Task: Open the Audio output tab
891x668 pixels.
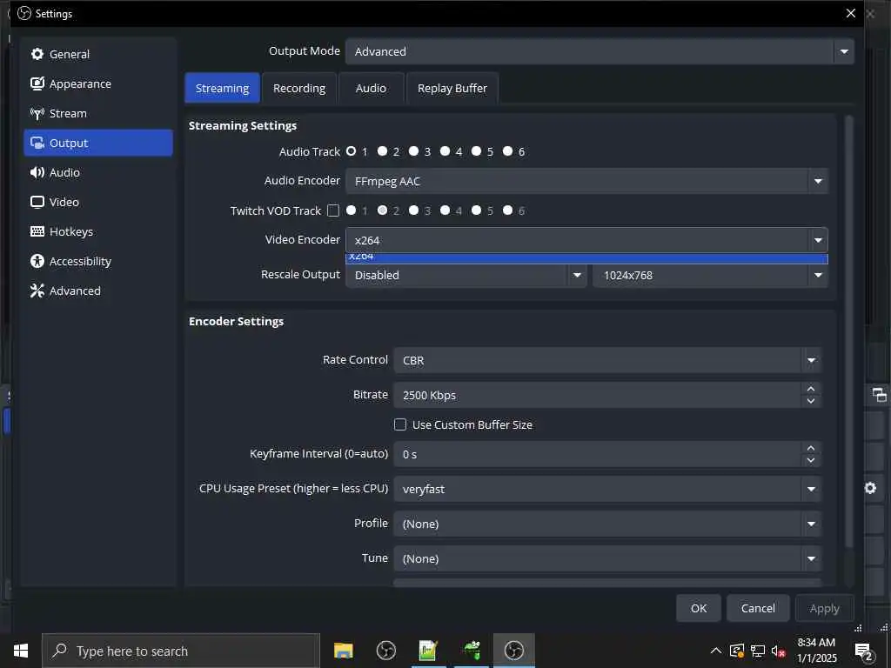Action: coord(371,88)
